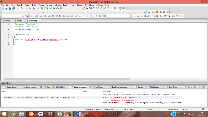
Task: Click the Windows (CR+LF) status entry
Action: pos(93,109)
